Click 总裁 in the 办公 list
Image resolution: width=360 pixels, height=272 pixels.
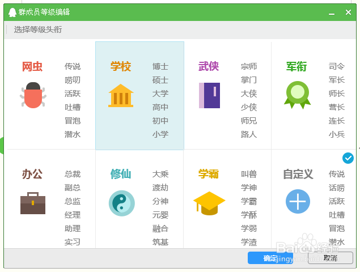(73, 174)
